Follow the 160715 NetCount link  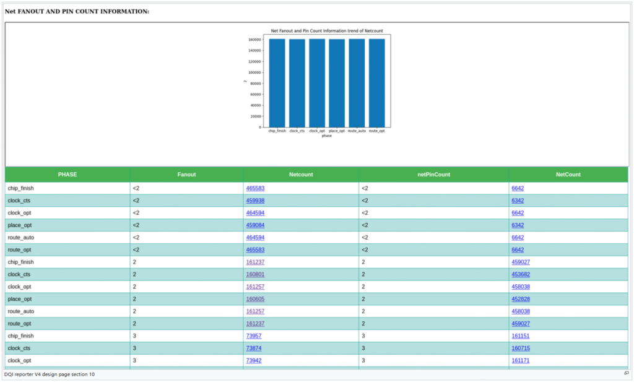(521, 348)
